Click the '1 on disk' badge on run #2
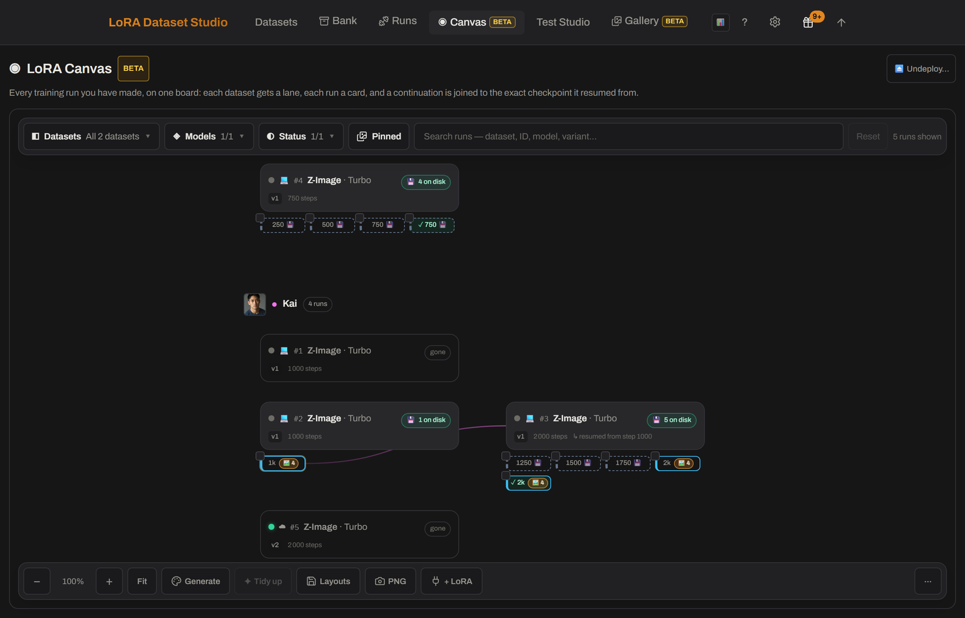 [x=426, y=420]
